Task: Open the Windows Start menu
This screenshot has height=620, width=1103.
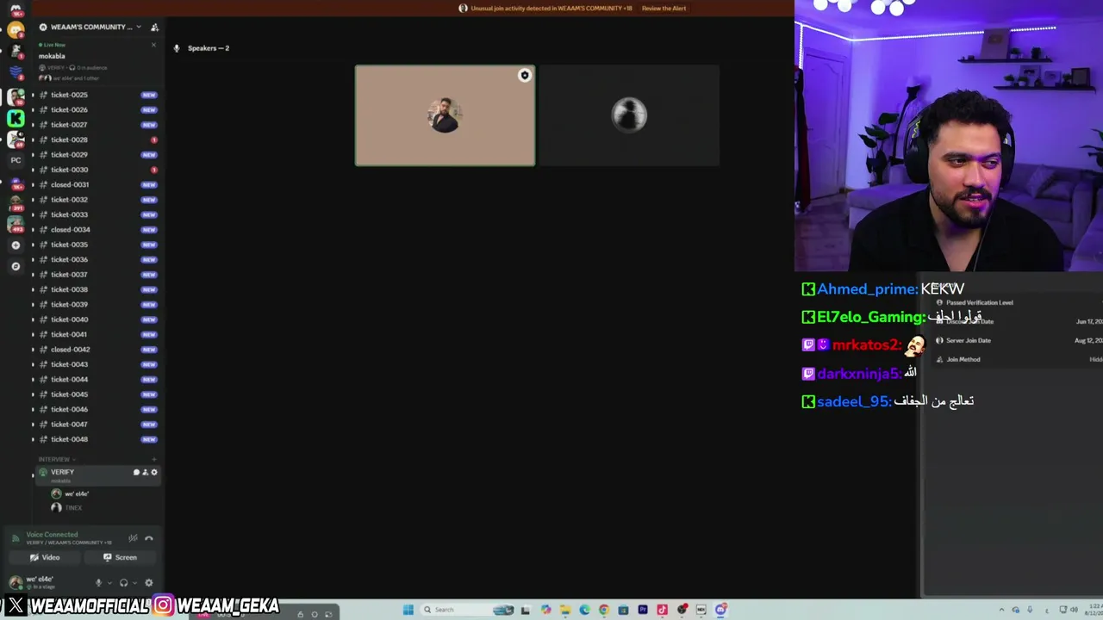Action: click(408, 610)
